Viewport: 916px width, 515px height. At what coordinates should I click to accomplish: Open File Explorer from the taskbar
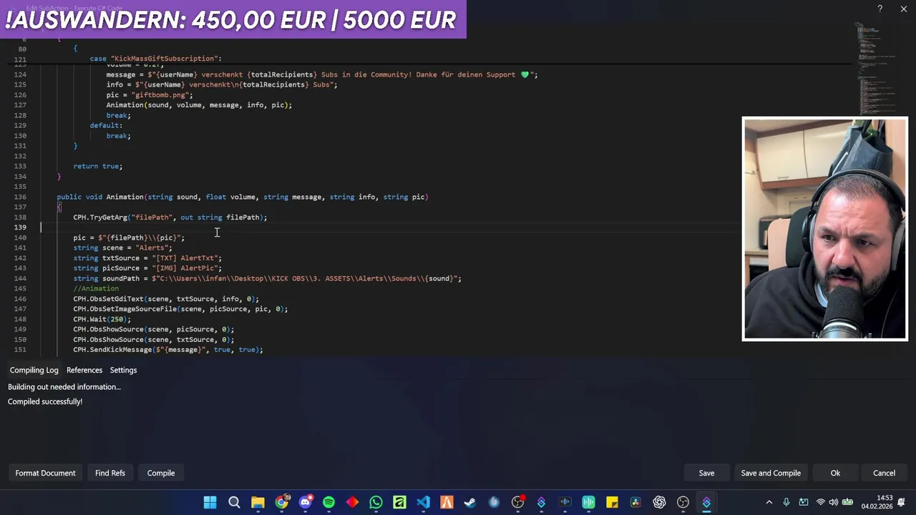[258, 502]
